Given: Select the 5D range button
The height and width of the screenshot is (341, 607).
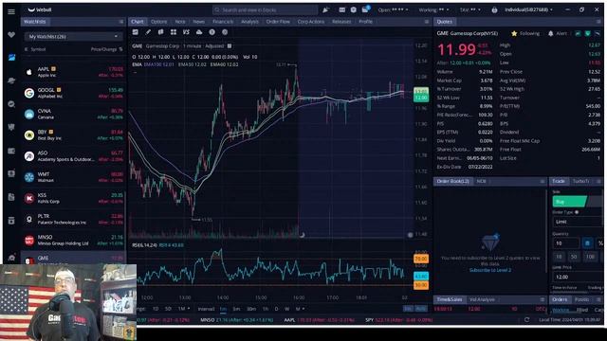Looking at the screenshot, I should tap(168, 309).
